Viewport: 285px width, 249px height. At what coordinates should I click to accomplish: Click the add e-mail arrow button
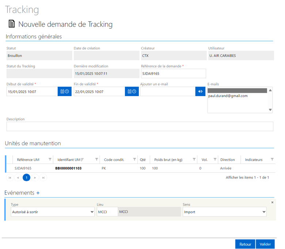point(200,91)
